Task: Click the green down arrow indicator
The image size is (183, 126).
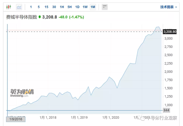Action: 39,17
